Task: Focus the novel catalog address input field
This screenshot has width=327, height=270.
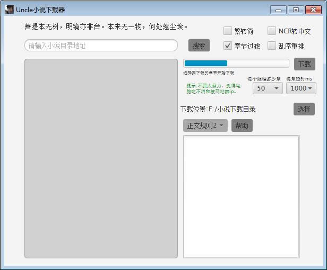Action: (101, 46)
